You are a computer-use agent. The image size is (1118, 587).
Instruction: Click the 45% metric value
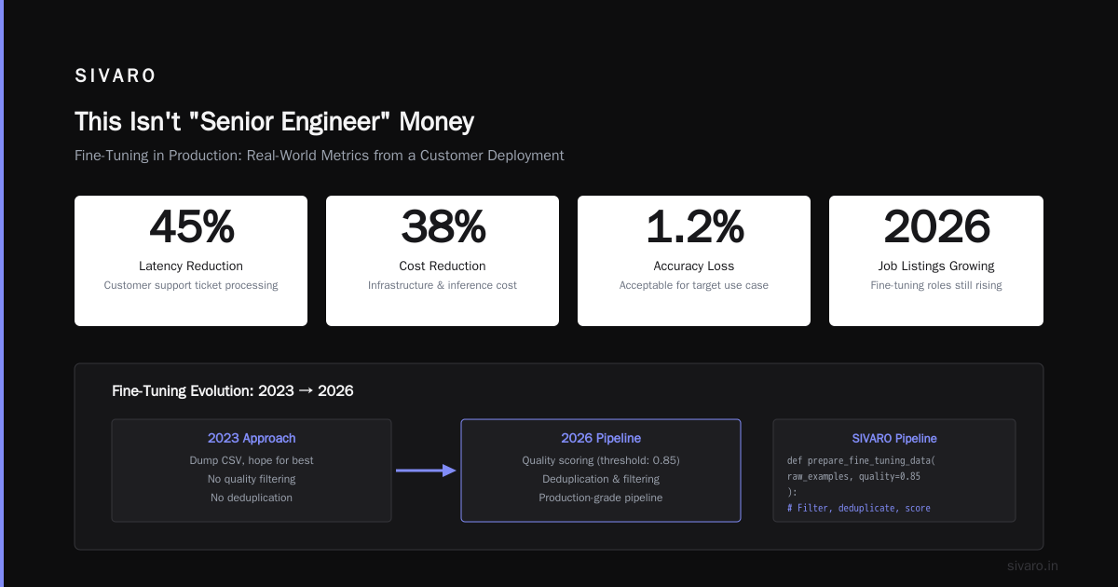point(191,226)
